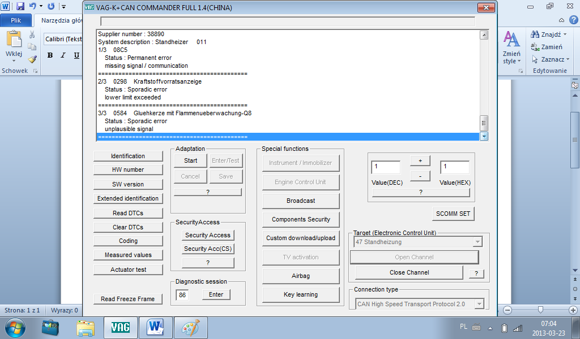580x339 pixels.
Task: Click the Calibri font name box in Word
Action: click(63, 39)
